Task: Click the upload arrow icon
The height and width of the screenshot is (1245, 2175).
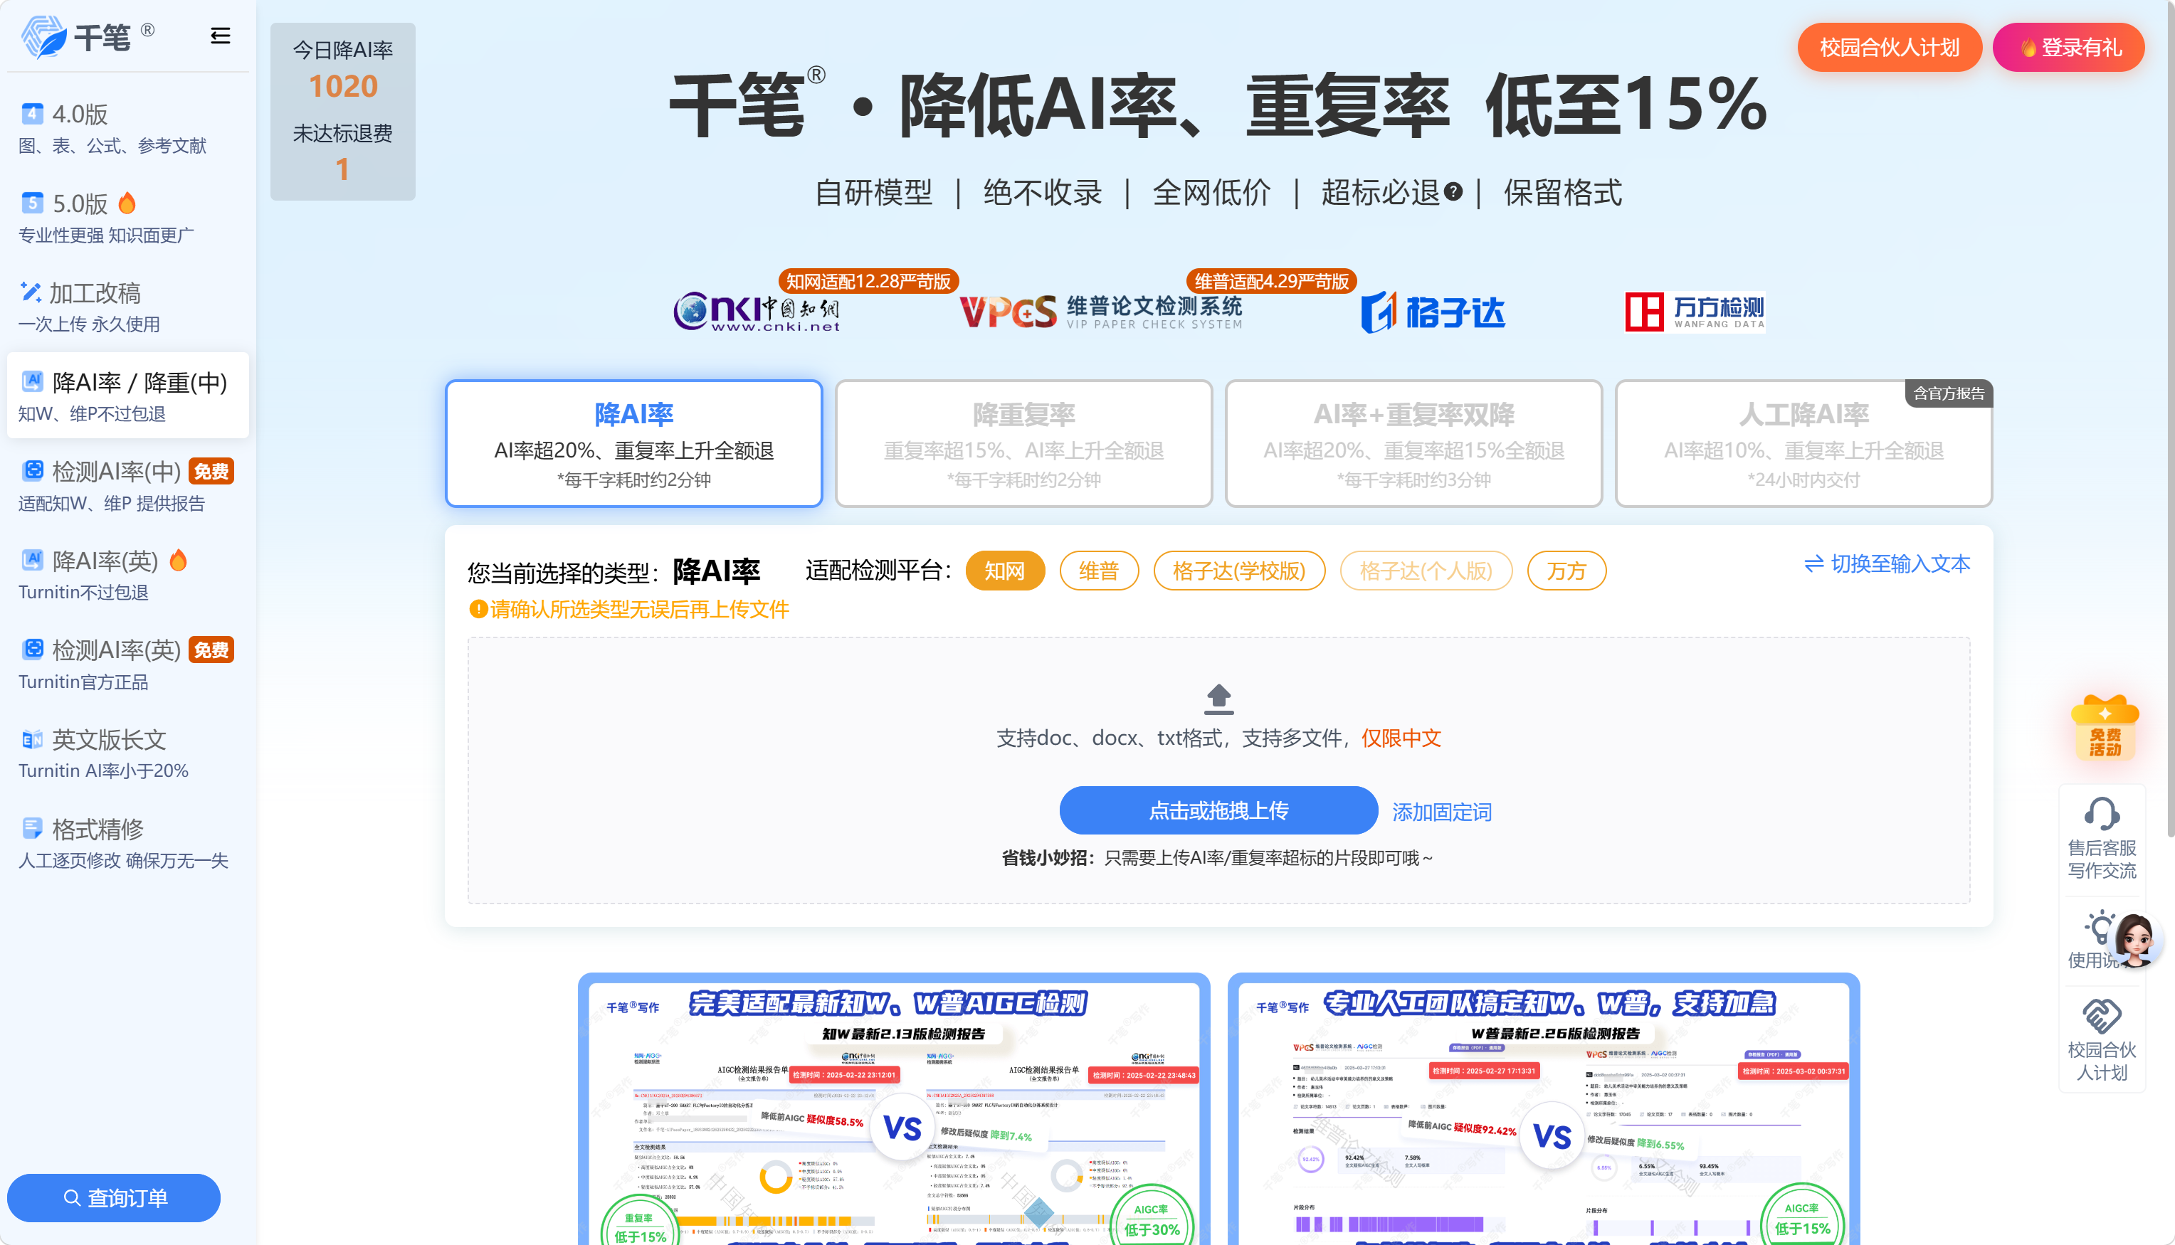Action: [1218, 698]
